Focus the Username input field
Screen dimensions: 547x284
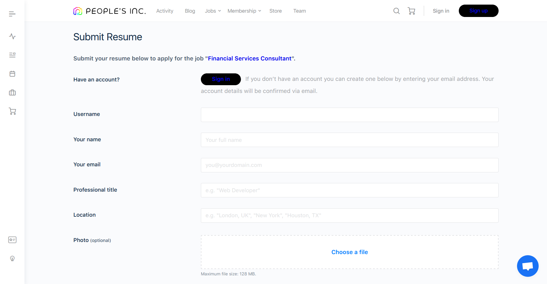click(349, 115)
